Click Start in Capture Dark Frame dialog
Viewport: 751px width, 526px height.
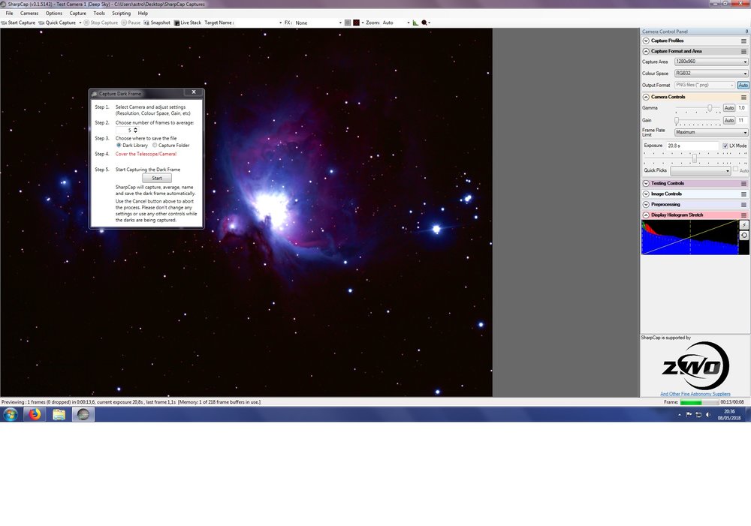tap(157, 178)
